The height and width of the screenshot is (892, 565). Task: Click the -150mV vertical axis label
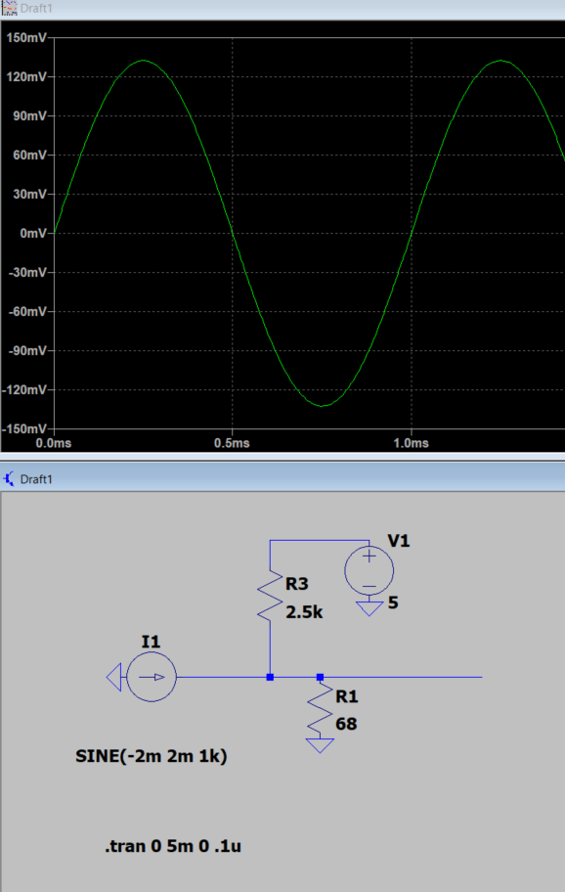(25, 429)
